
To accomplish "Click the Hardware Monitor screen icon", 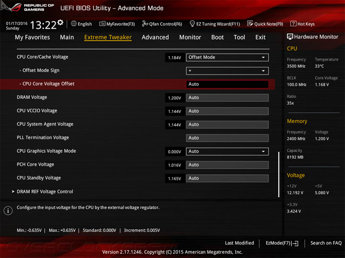I will click(x=290, y=37).
